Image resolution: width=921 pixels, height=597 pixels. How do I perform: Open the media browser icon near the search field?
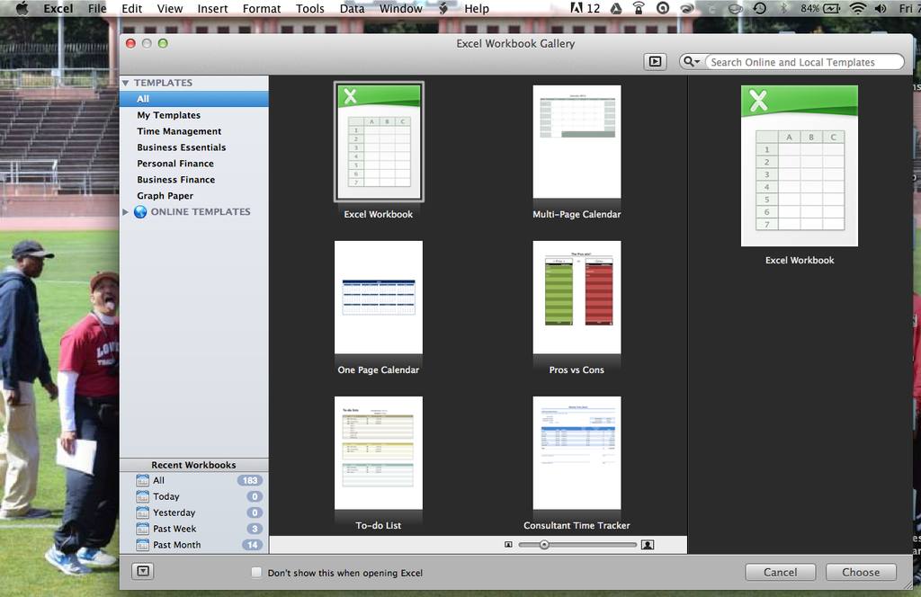click(x=656, y=61)
